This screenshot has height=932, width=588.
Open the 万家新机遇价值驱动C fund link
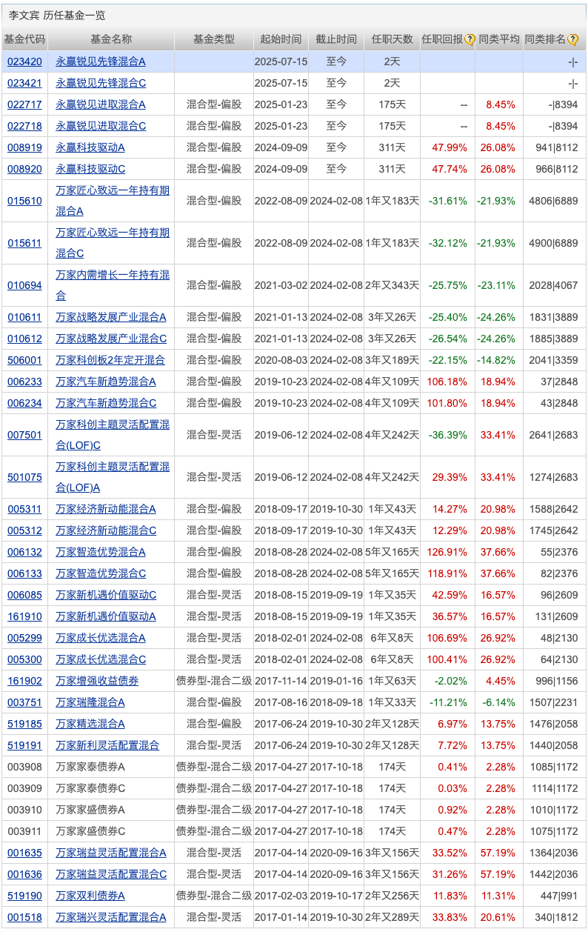click(106, 595)
